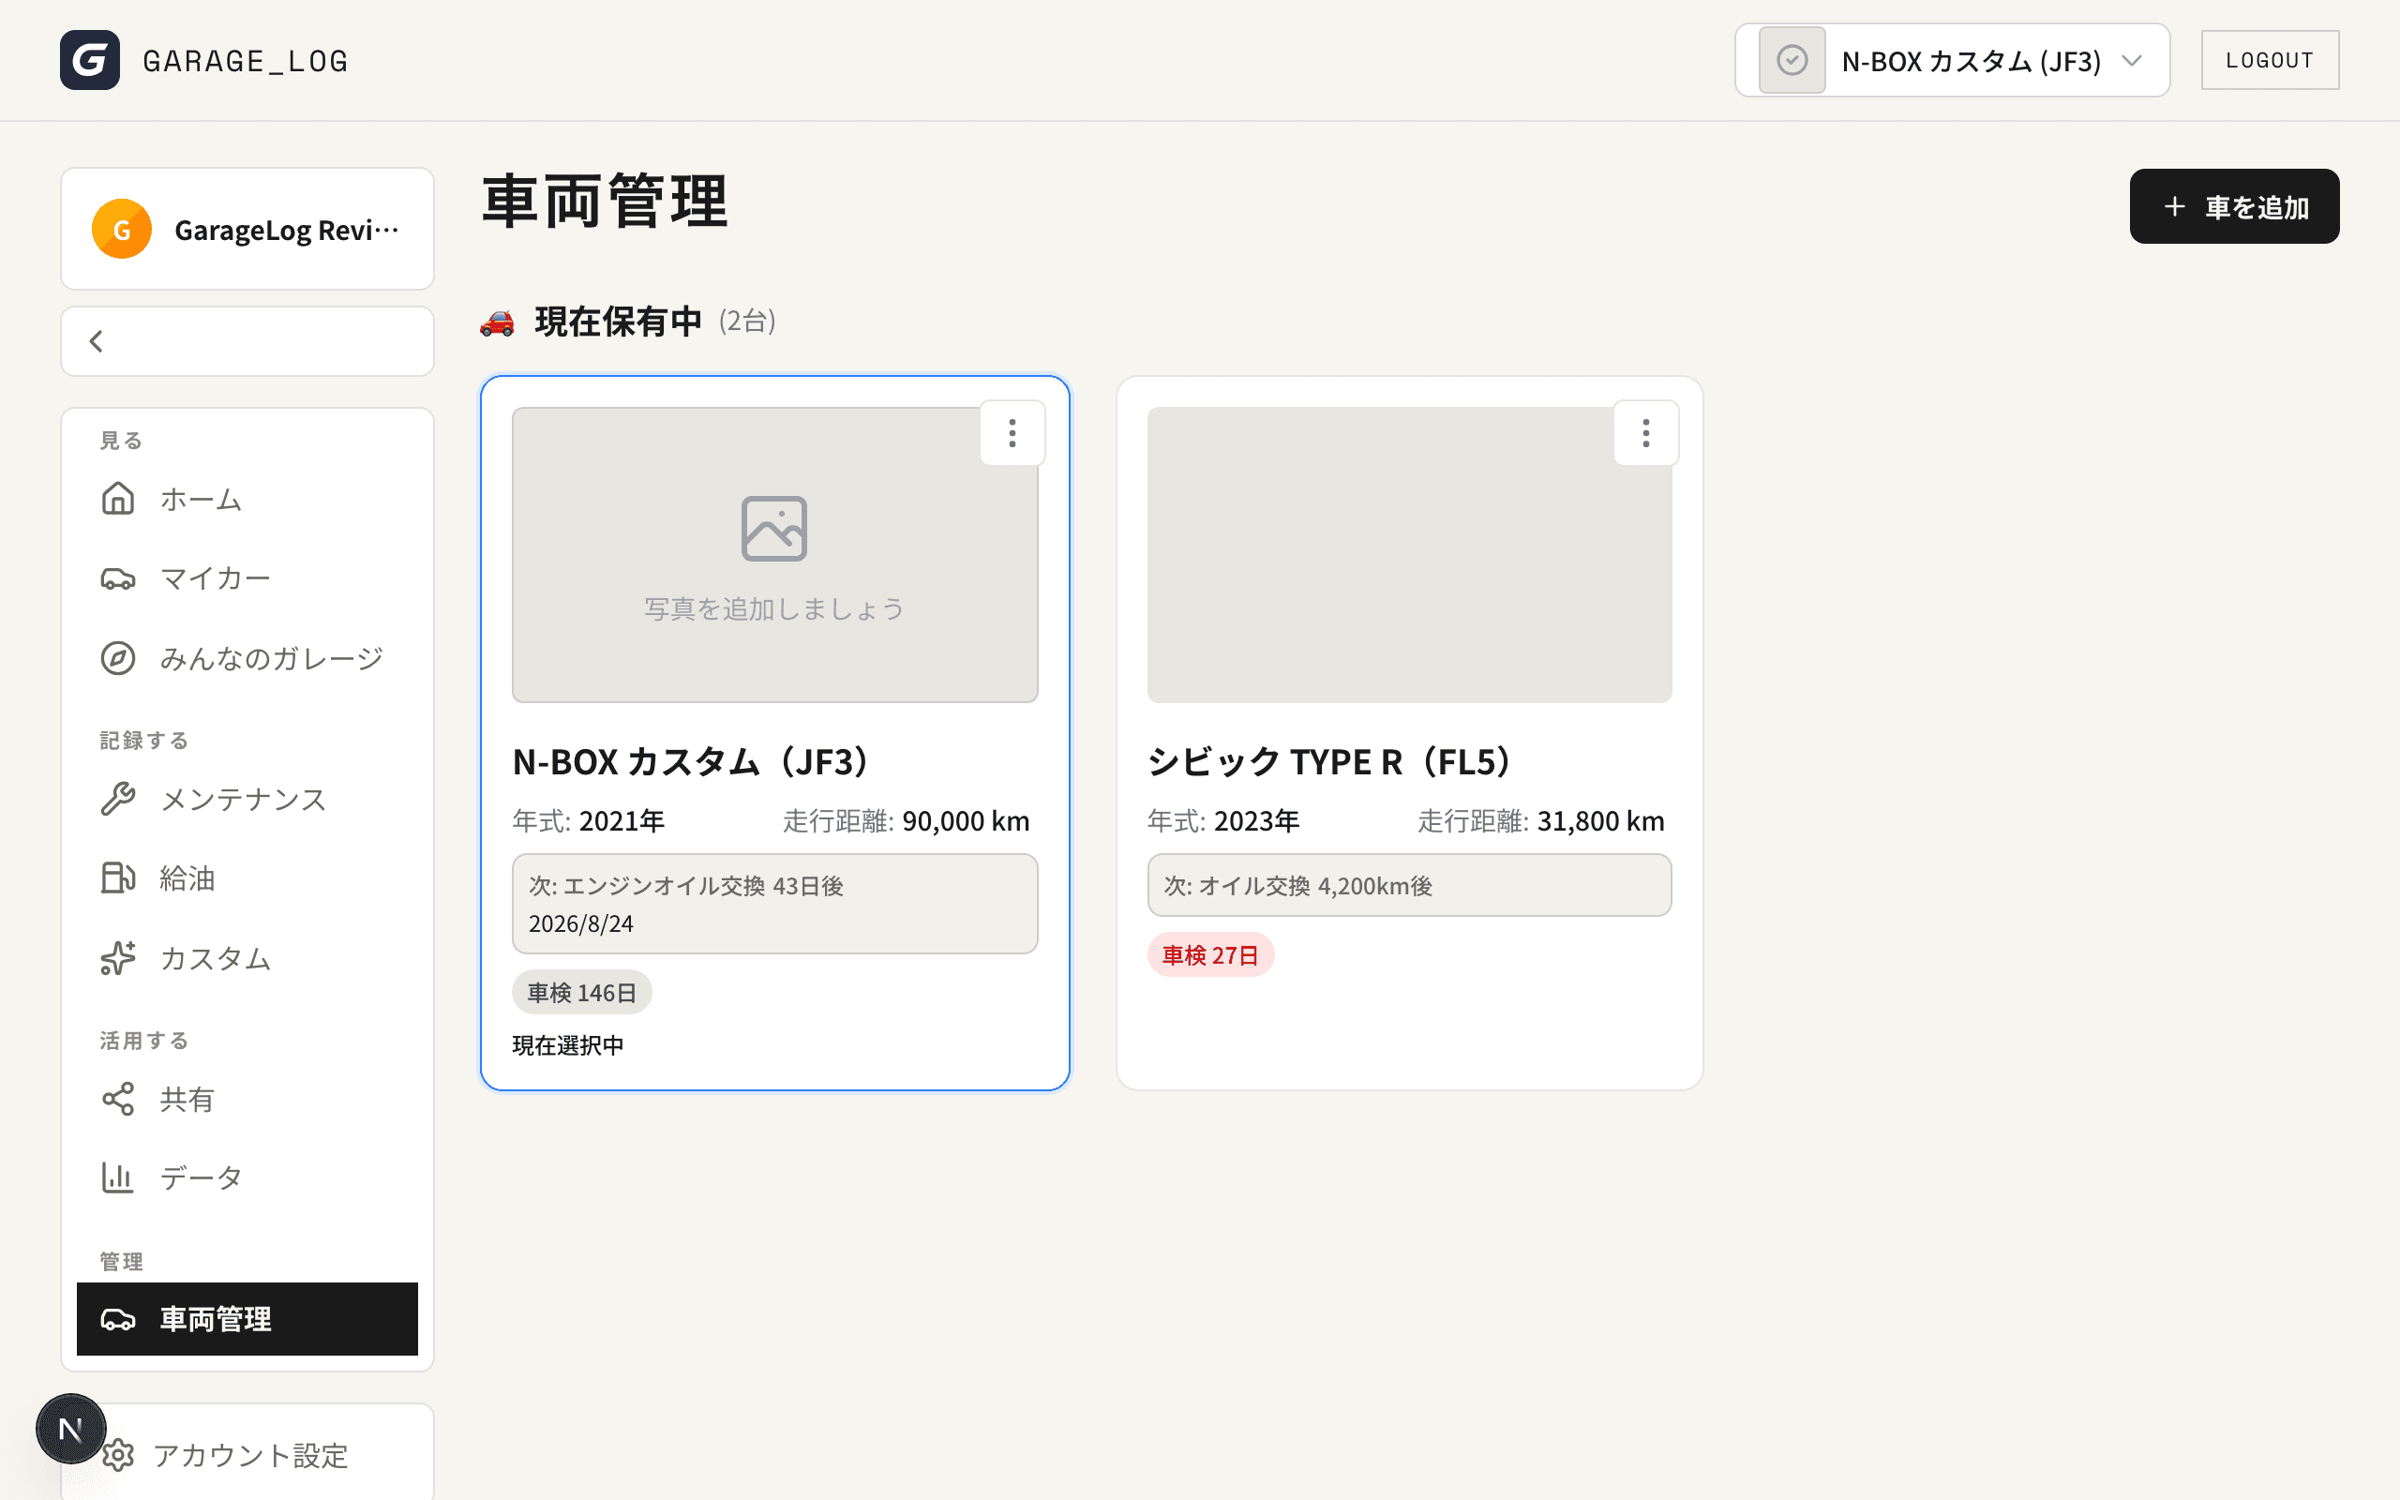Click the compass icon beside みんなのガレージ
Image resolution: width=2400 pixels, height=1500 pixels.
pyautogui.click(x=118, y=658)
